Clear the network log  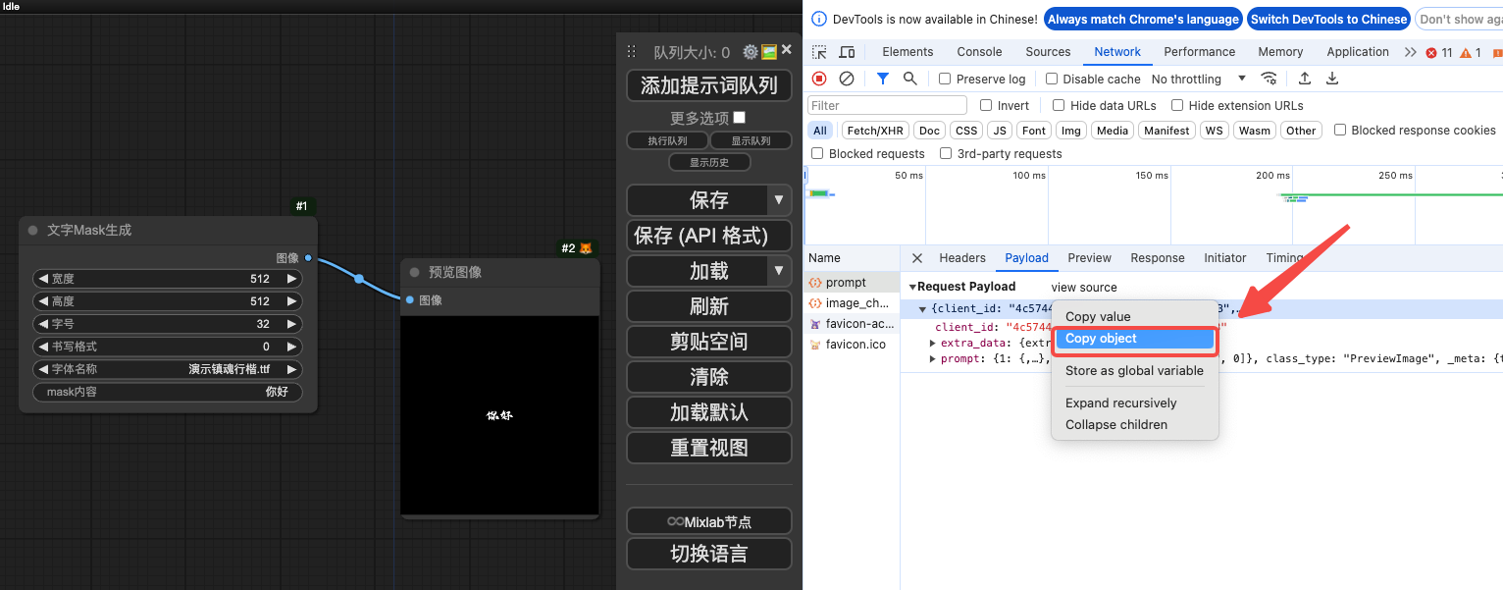coord(847,79)
